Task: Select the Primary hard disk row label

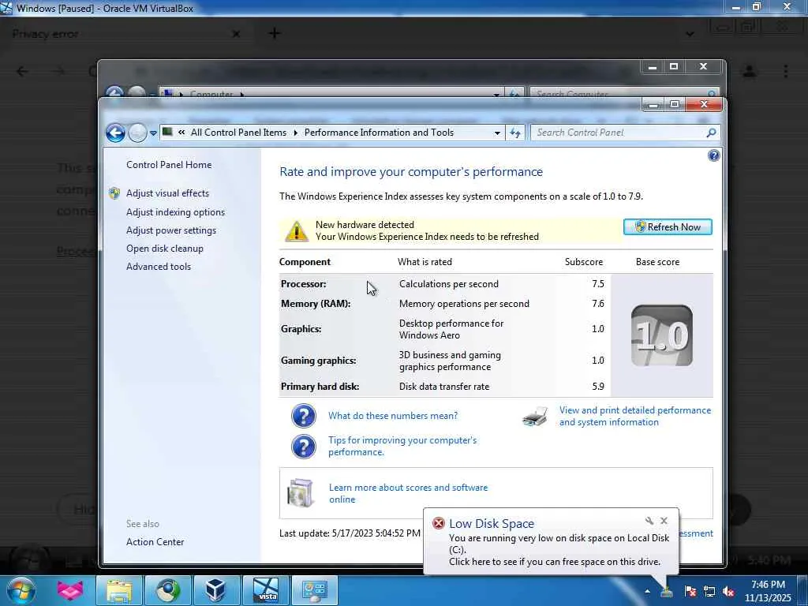Action: [320, 387]
